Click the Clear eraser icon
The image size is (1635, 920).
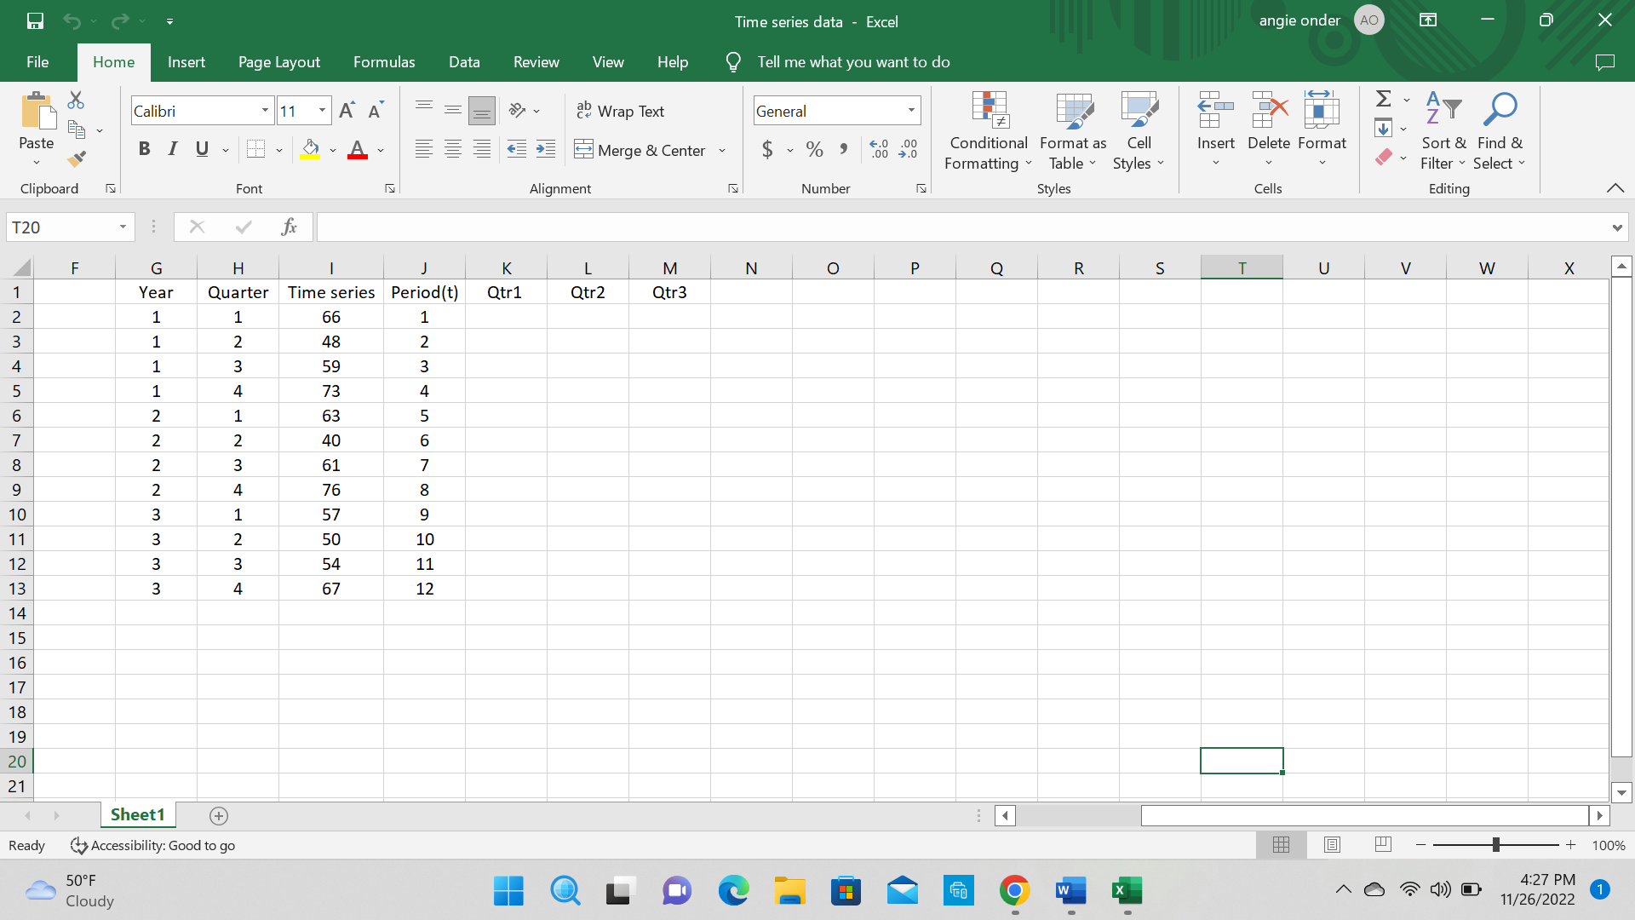[x=1384, y=157]
